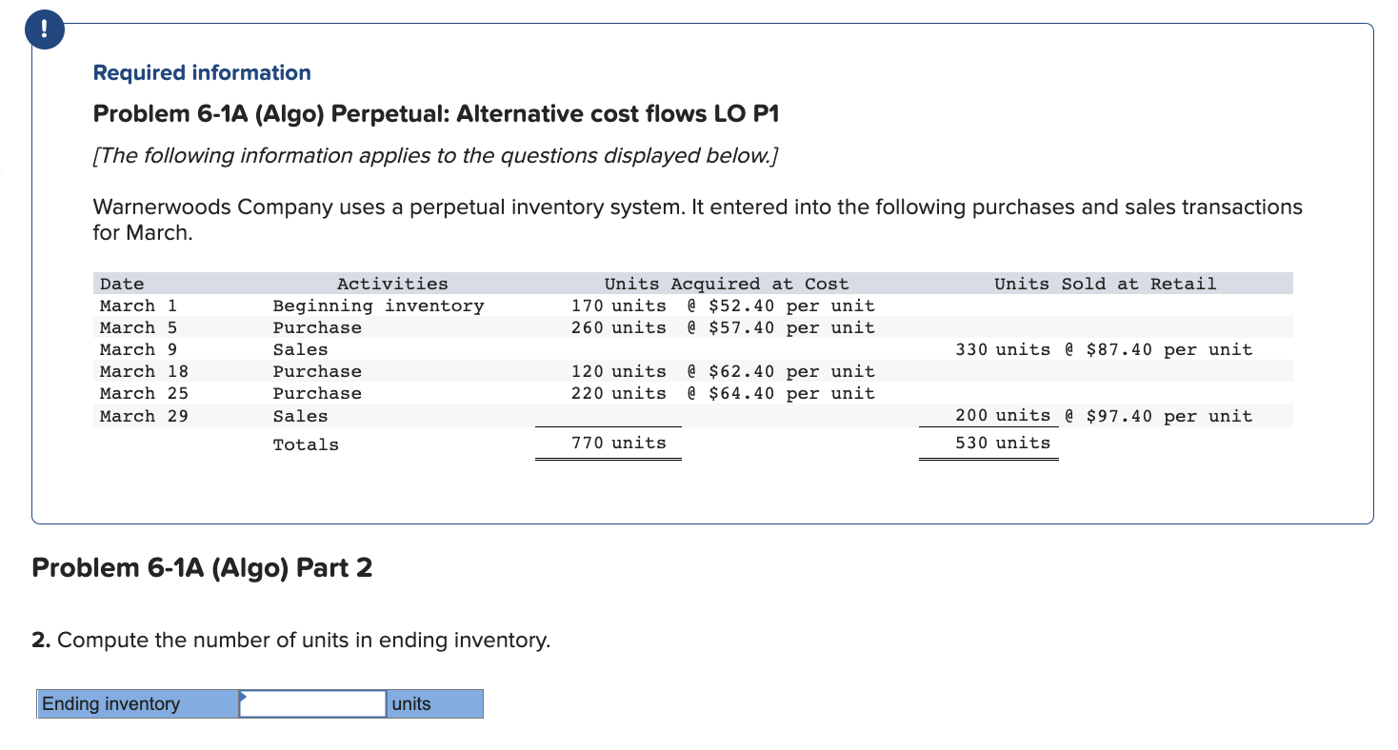The height and width of the screenshot is (750, 1398).
Task: Click '170 units @ $52.40 per unit'
Action: [x=723, y=306]
